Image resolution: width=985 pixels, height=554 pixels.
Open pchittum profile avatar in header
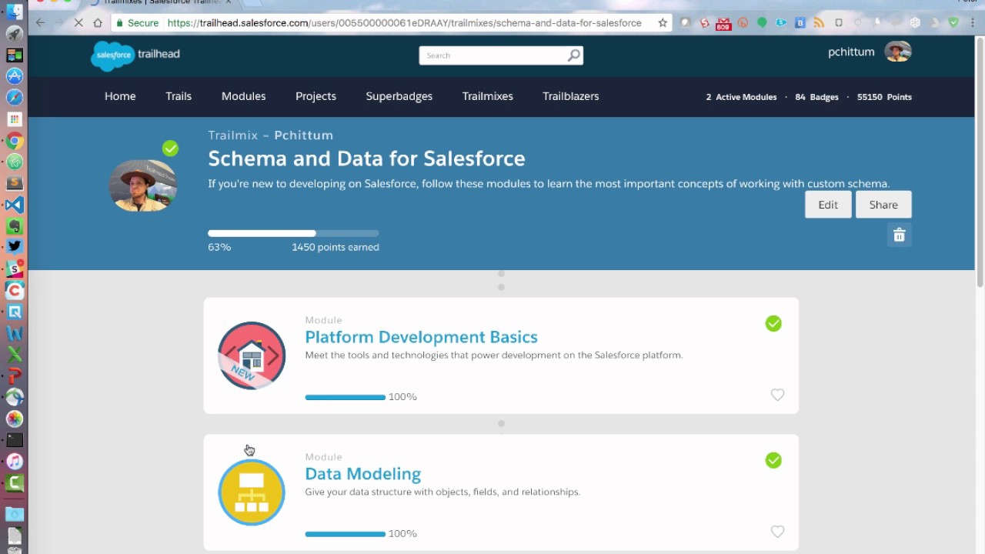pyautogui.click(x=898, y=52)
